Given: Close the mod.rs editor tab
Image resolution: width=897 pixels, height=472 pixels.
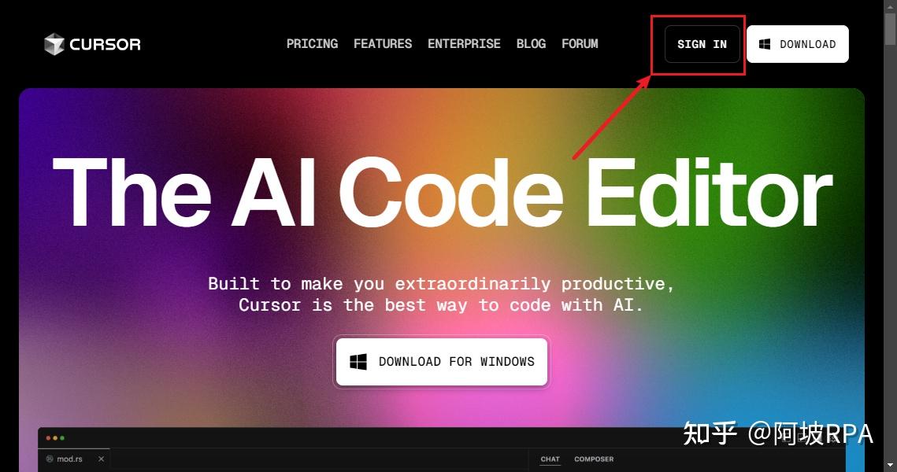Looking at the screenshot, I should [101, 459].
